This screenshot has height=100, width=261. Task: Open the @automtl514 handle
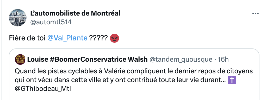tap(51, 22)
